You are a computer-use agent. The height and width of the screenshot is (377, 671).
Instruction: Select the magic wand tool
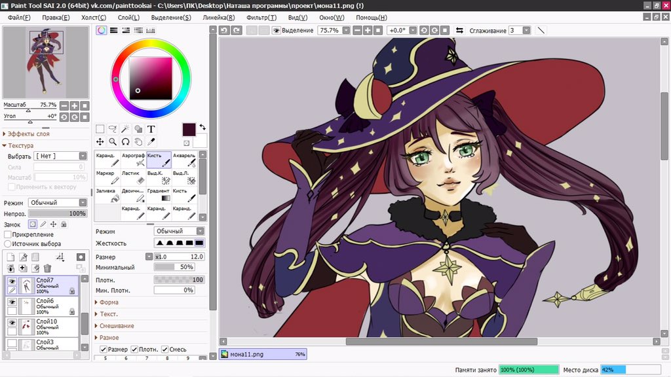point(125,129)
